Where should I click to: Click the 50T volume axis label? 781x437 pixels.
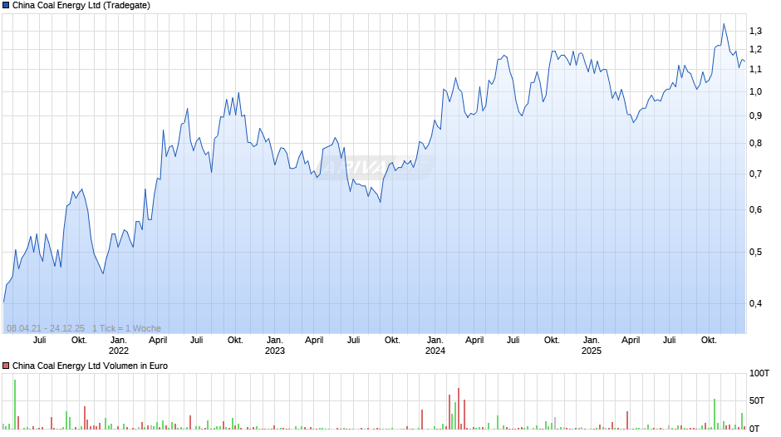[x=757, y=400]
